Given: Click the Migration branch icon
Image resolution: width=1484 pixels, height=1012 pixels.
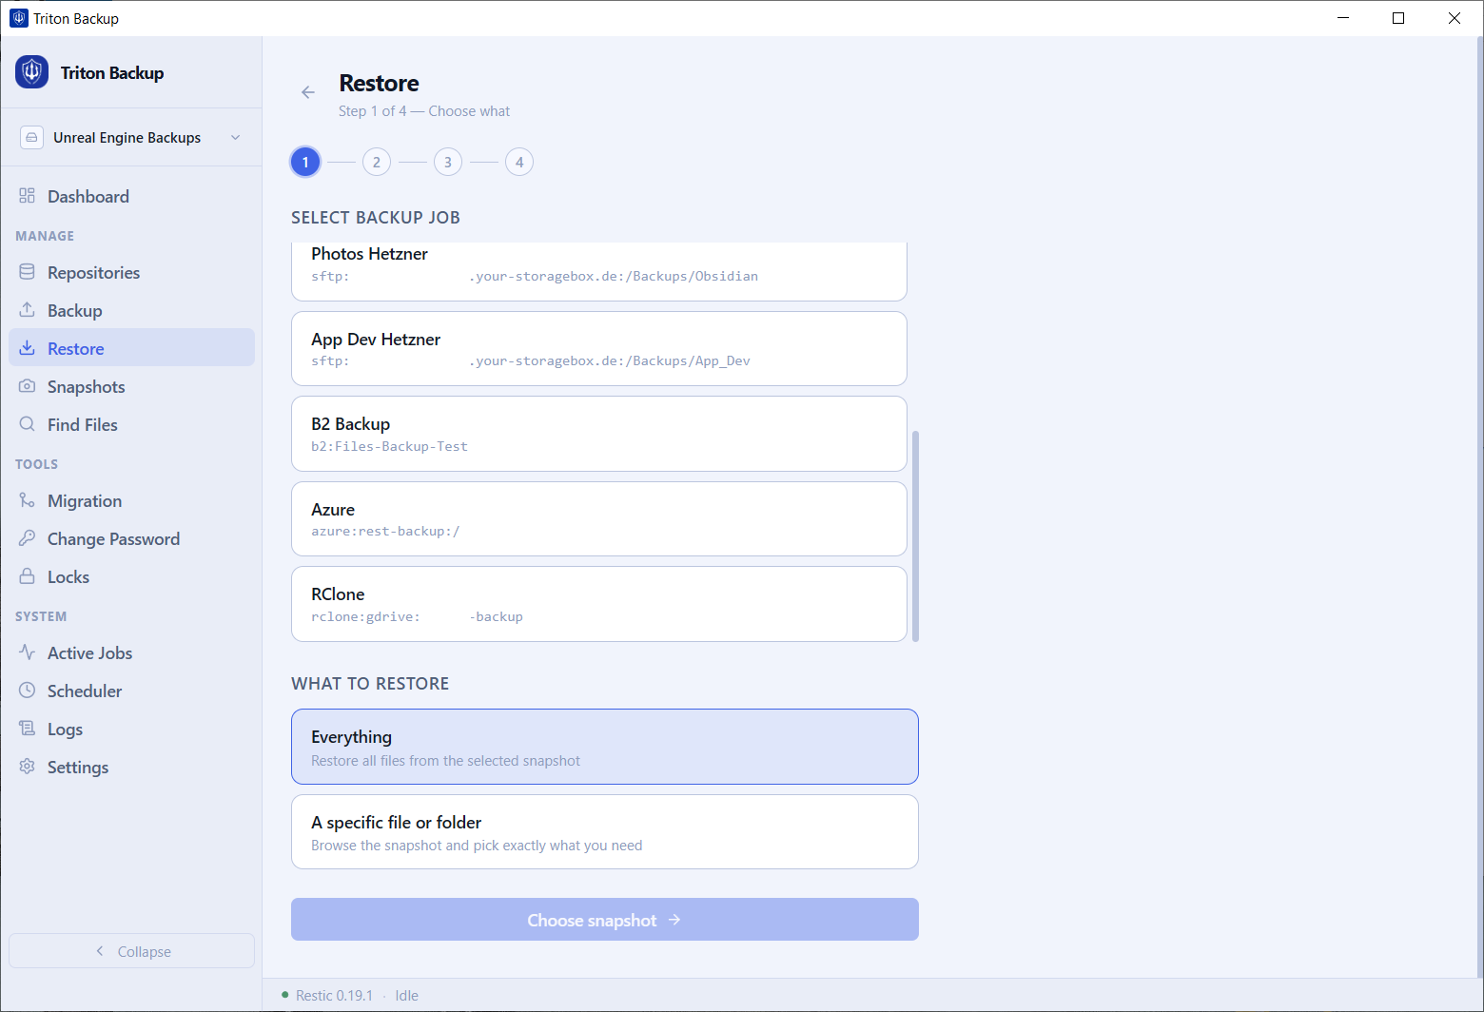Looking at the screenshot, I should 27,500.
